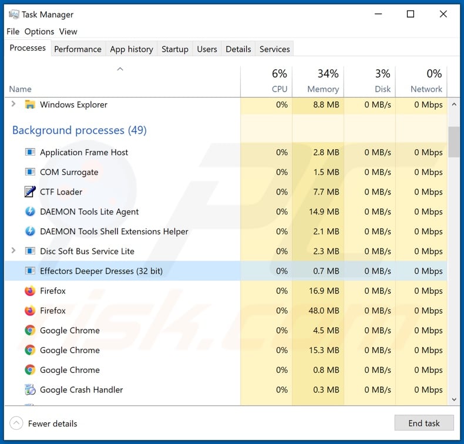Select the DAEMON Tools Lite Agent name
Image resolution: width=464 pixels, height=444 pixels.
tap(89, 212)
